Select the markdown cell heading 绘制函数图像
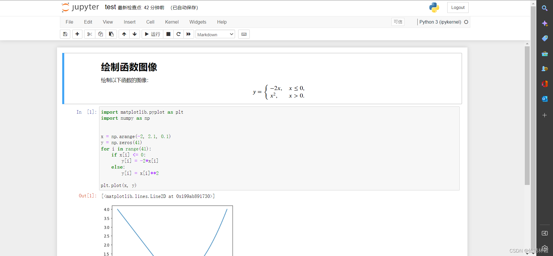Viewport: 553px width, 256px height. coord(129,67)
